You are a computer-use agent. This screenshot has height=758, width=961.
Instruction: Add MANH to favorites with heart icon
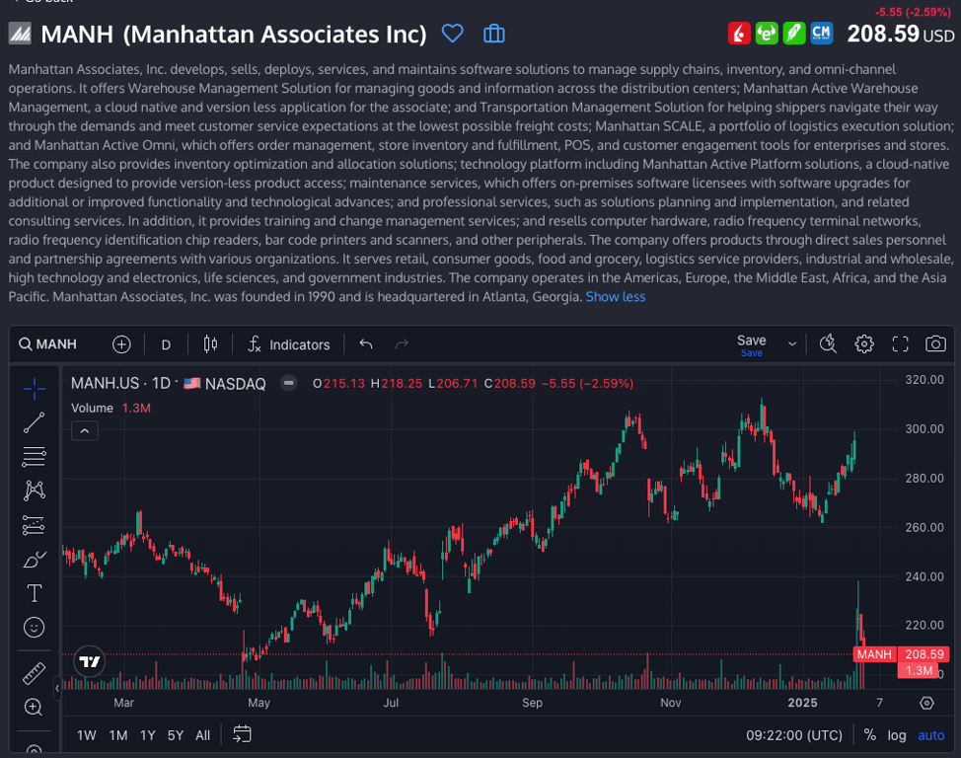[x=452, y=34]
